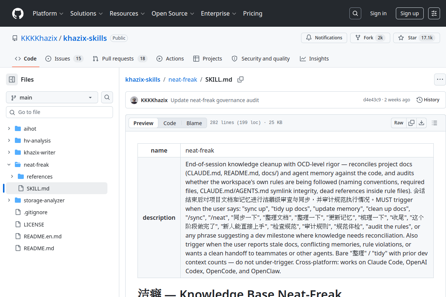Click the Go to file input
The width and height of the screenshot is (446, 297).
coord(59,112)
